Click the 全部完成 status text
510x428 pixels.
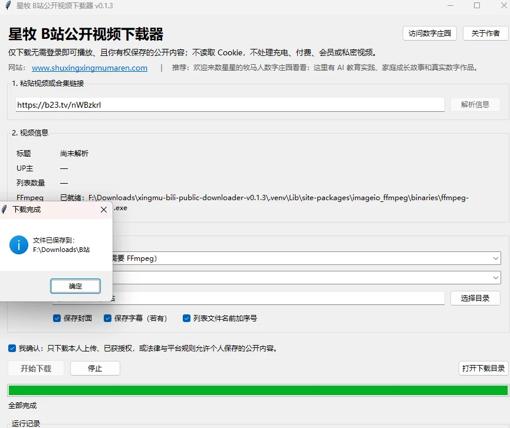(x=22, y=406)
